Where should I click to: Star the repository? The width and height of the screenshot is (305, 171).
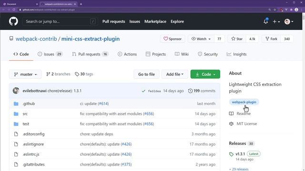tap(237, 39)
